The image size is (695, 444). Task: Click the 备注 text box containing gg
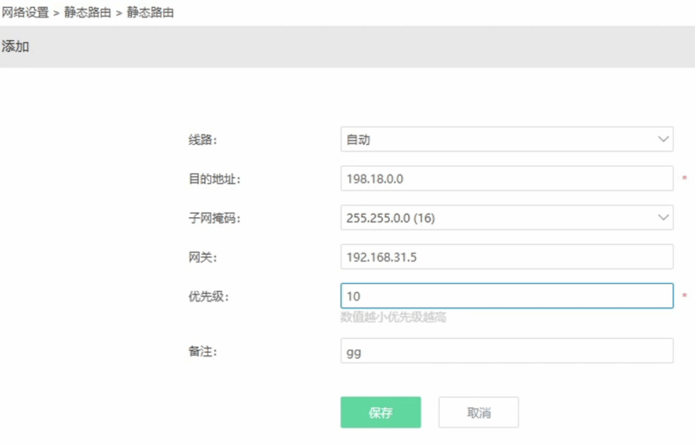coord(506,351)
